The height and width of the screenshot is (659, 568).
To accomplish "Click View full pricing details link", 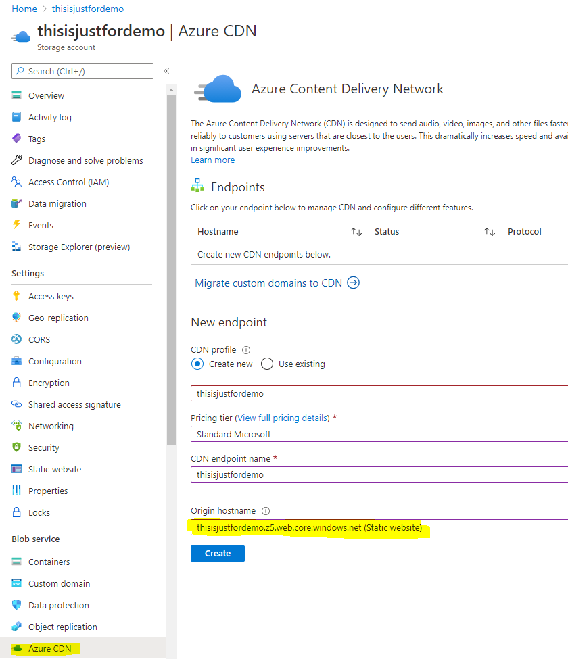I will tap(282, 418).
